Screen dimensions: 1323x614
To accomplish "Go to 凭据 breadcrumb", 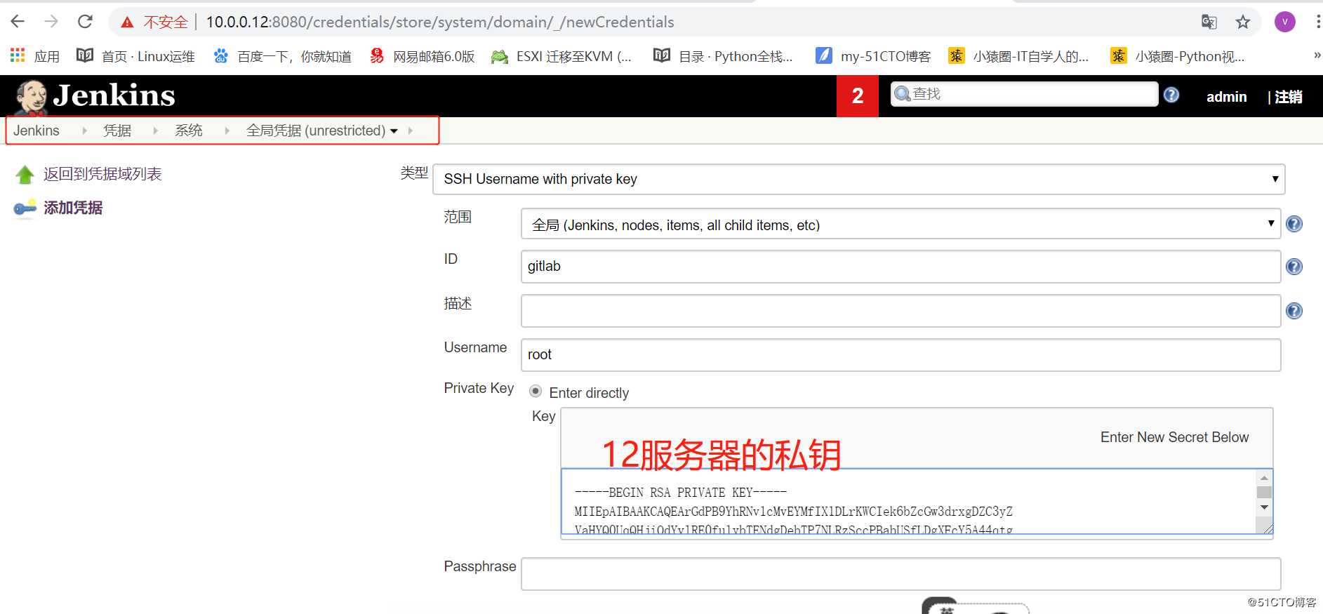I will tap(117, 131).
